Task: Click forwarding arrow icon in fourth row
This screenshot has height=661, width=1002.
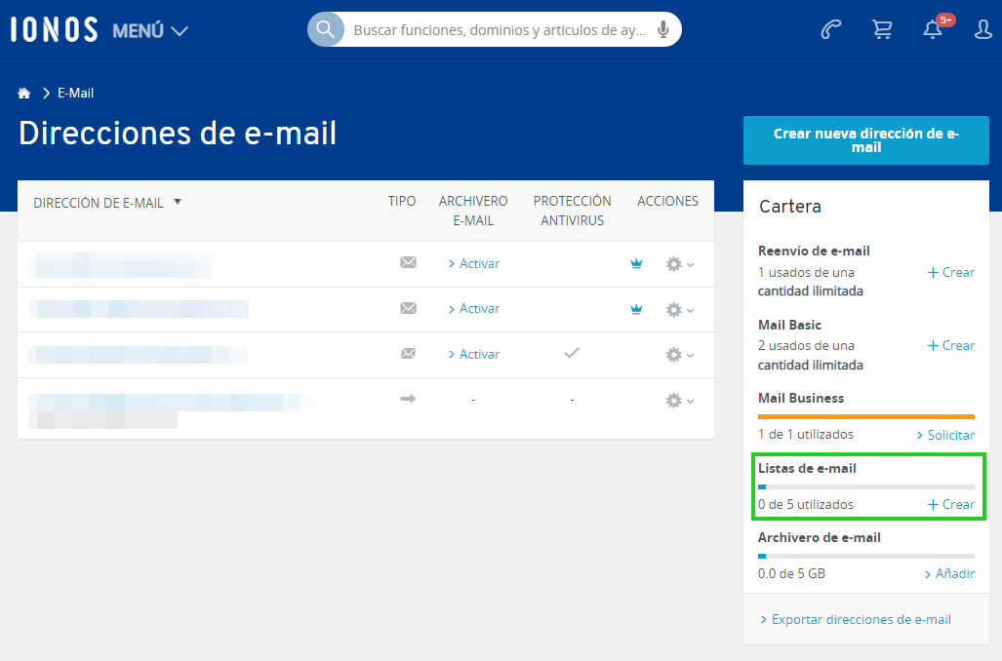Action: point(408,399)
